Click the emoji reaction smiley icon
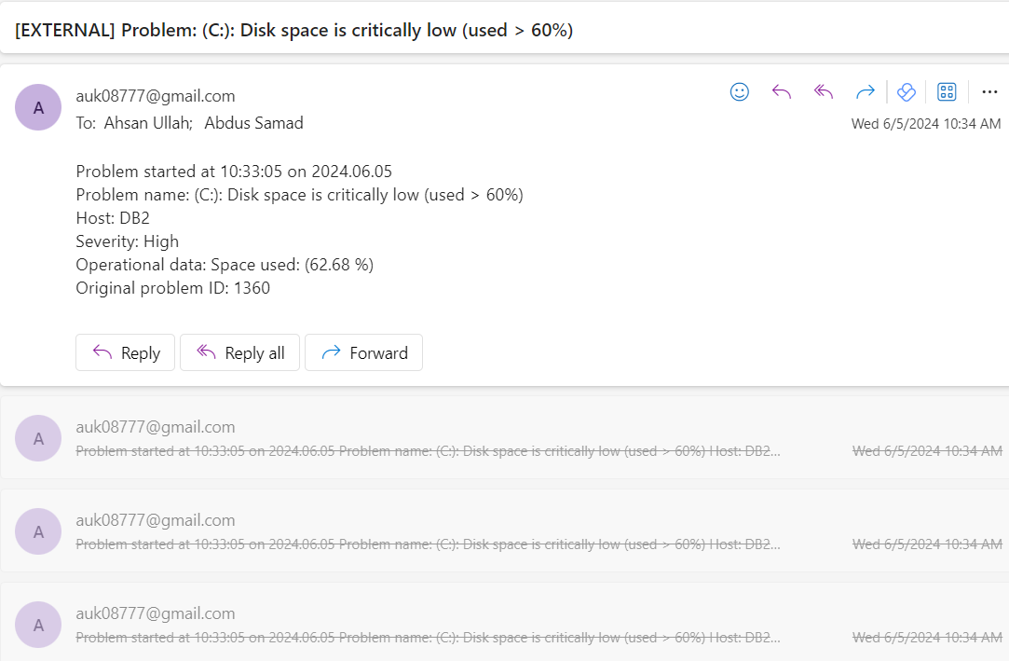 point(740,91)
